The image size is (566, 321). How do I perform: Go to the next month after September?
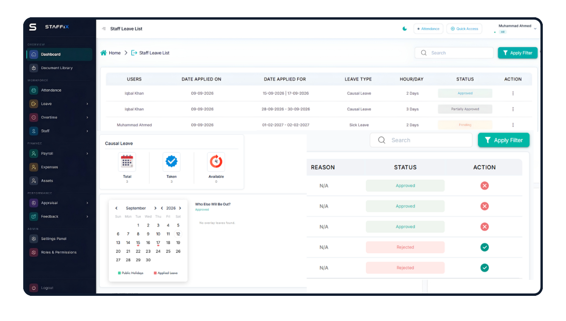pos(155,208)
